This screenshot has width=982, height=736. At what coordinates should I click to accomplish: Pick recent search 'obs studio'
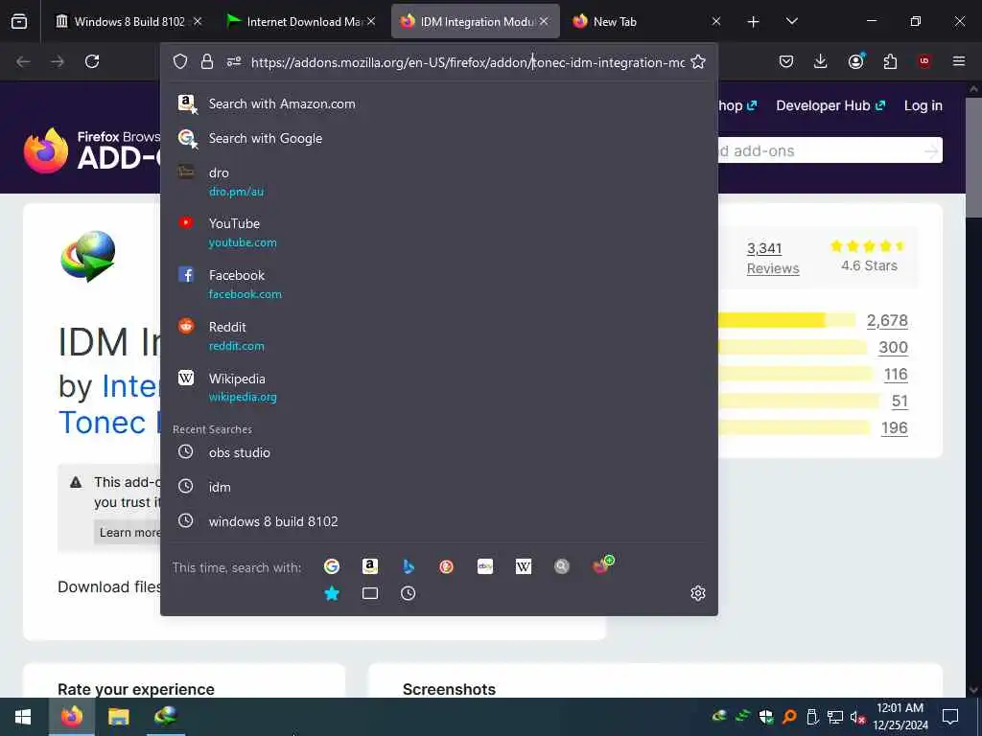tap(439, 452)
